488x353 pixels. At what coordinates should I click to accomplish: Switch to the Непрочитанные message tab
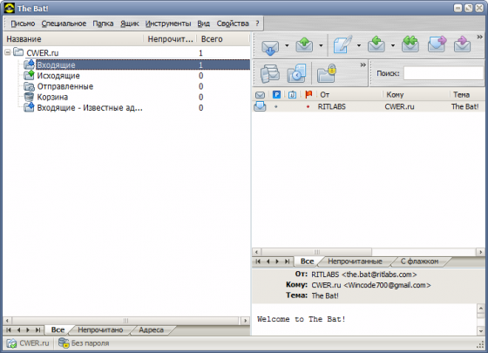(355, 261)
